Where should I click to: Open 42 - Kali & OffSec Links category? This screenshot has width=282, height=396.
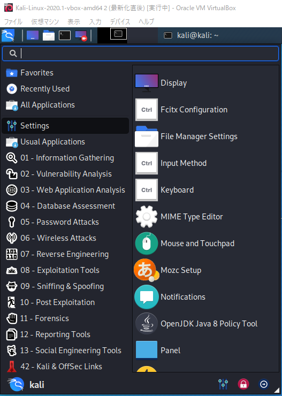(x=65, y=367)
